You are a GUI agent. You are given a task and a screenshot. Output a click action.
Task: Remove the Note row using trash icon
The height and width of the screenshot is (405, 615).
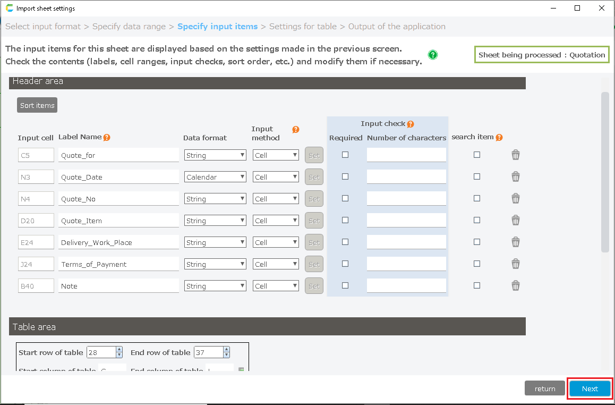[x=515, y=285]
